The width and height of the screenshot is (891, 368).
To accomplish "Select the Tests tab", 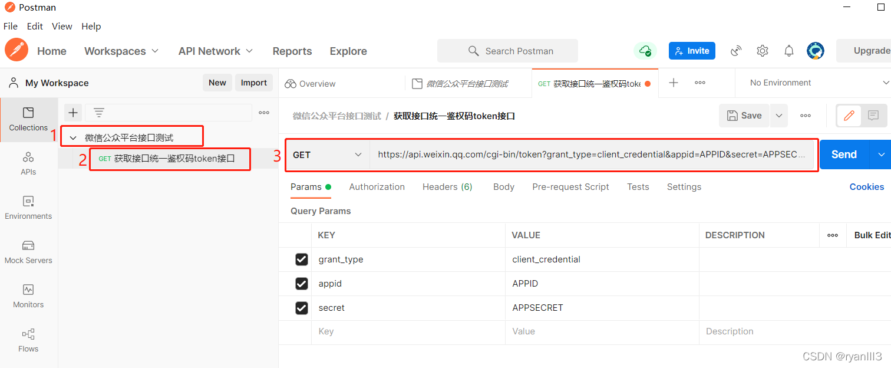I will tap(638, 187).
